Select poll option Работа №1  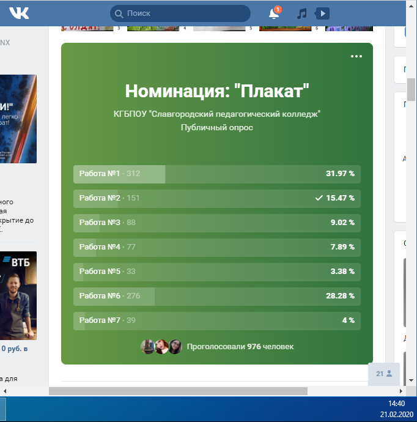tap(216, 174)
